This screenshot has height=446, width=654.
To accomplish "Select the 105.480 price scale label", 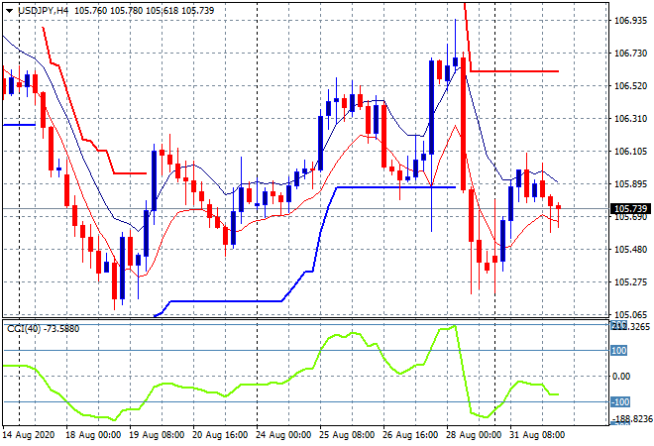I will point(630,250).
